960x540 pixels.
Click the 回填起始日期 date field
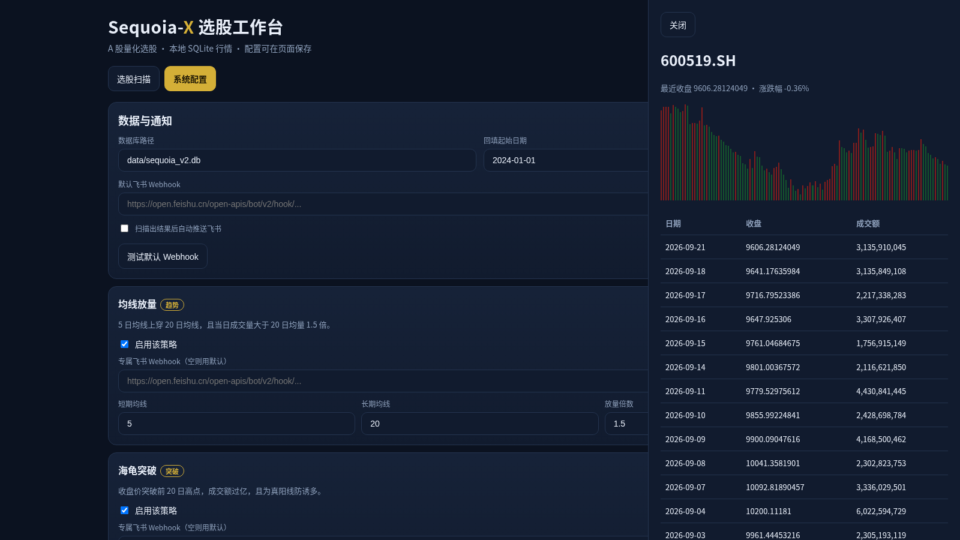click(566, 160)
